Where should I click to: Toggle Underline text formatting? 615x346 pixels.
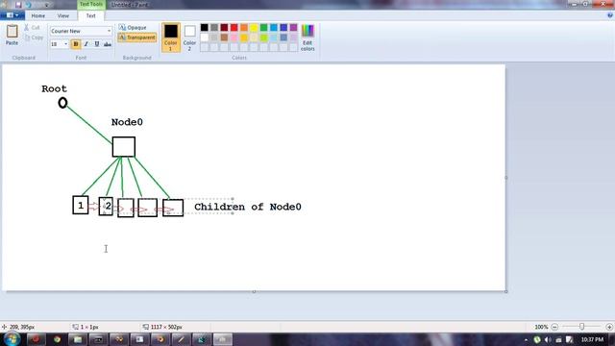click(x=97, y=44)
